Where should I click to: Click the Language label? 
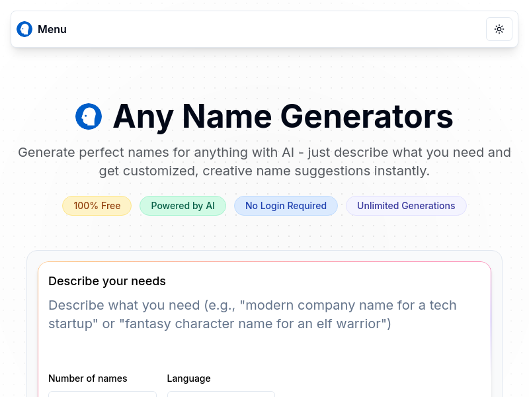tap(188, 378)
